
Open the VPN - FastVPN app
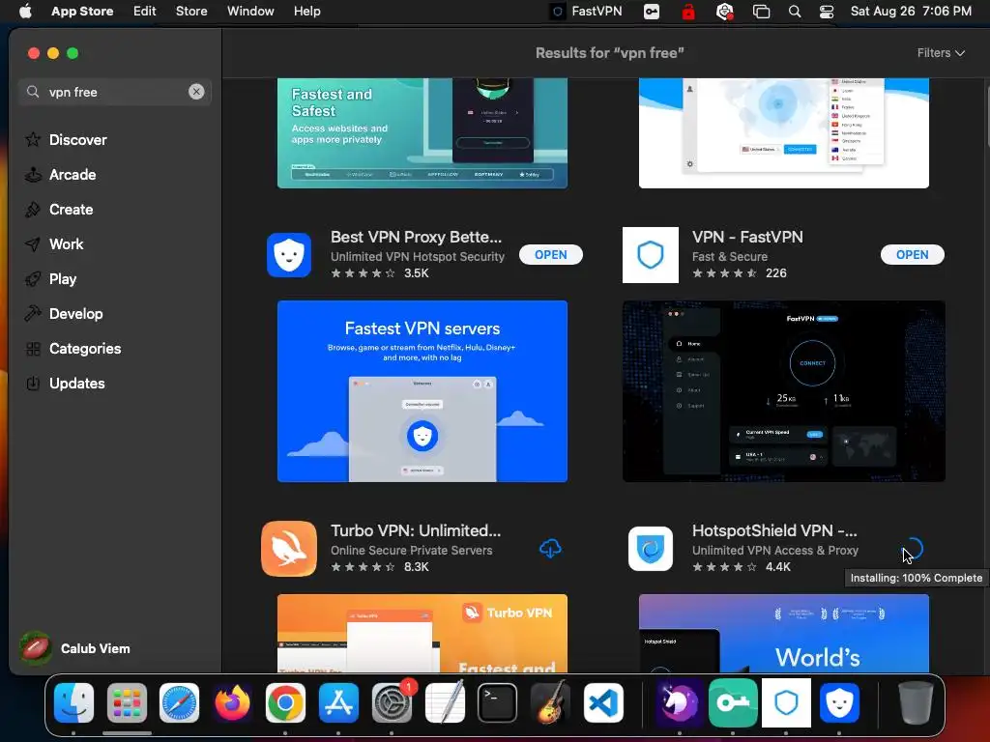coord(912,254)
